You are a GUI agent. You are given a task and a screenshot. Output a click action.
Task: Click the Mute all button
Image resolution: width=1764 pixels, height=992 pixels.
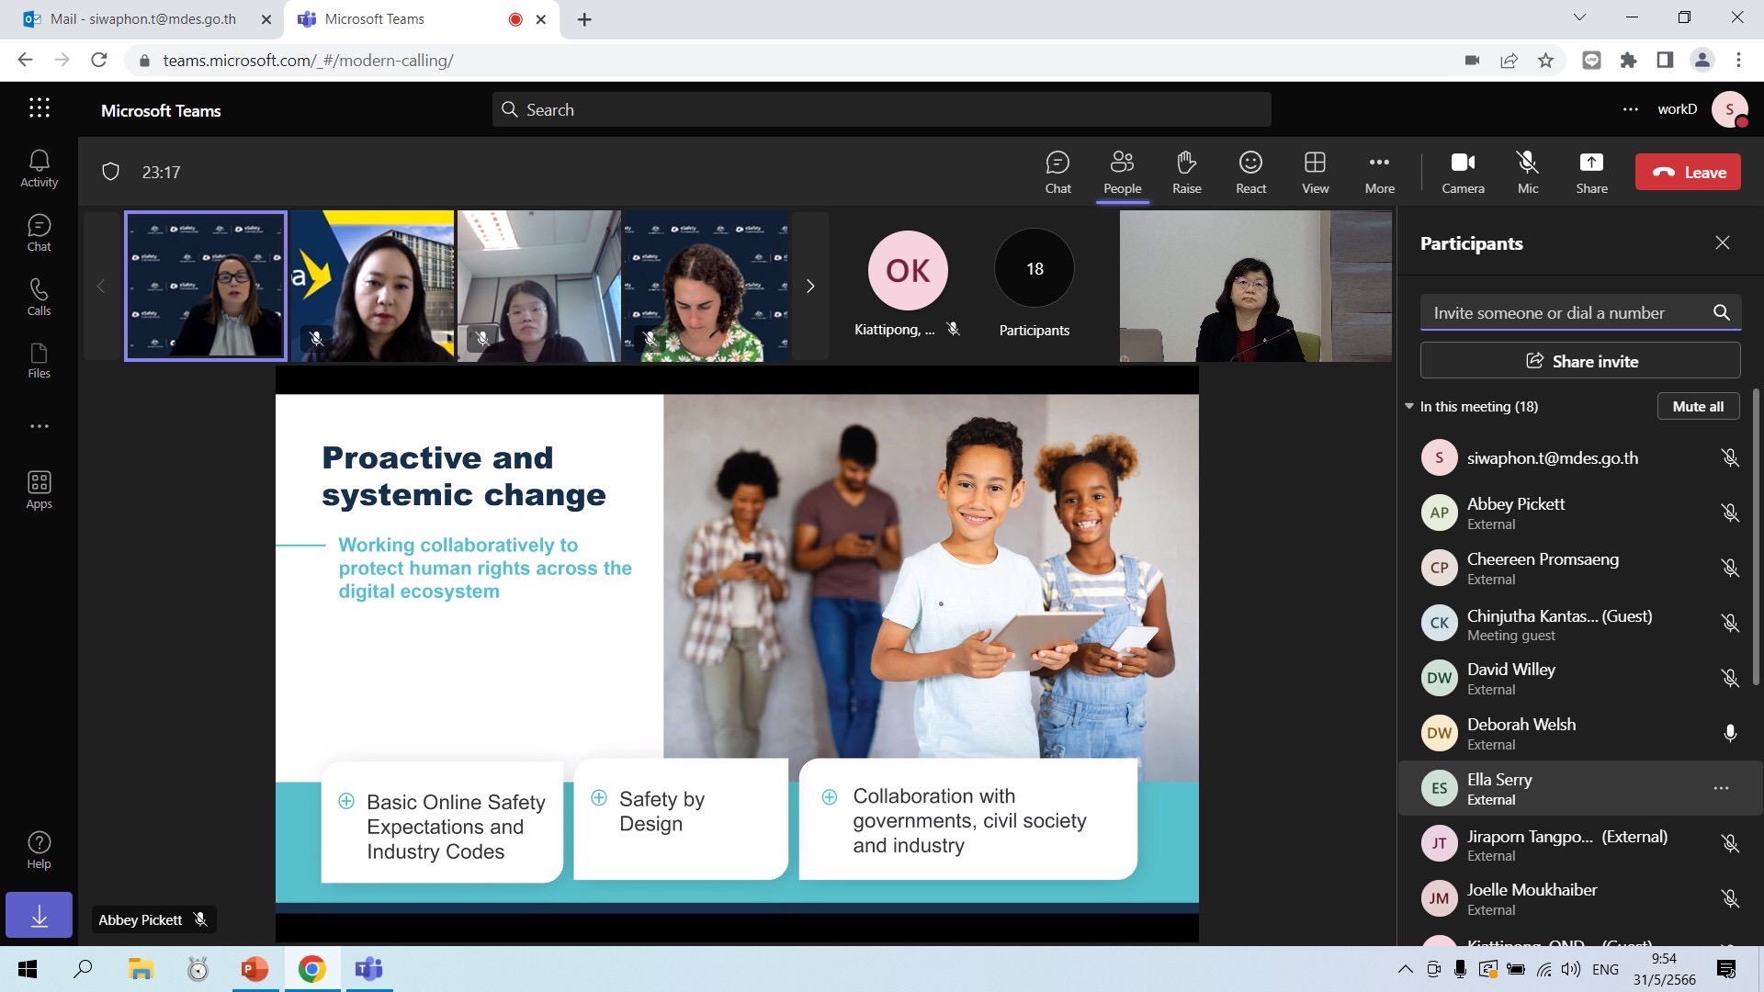click(x=1698, y=406)
